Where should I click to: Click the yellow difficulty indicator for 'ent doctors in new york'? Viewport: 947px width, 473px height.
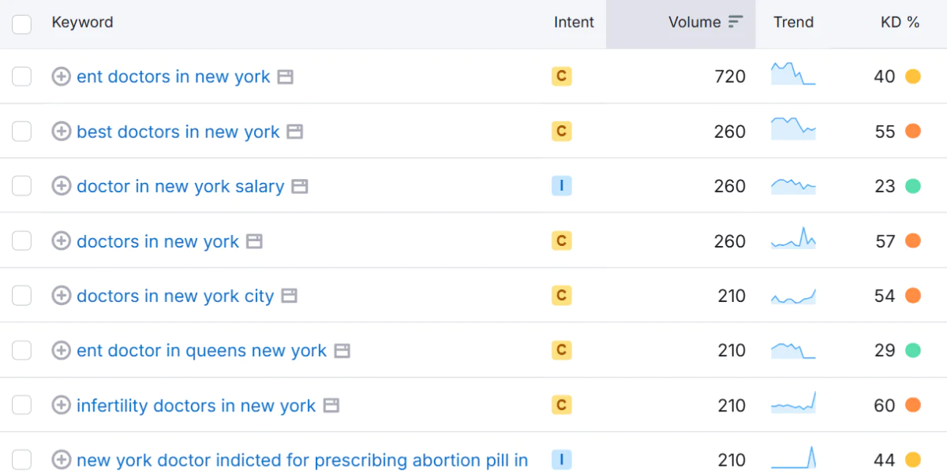913,76
